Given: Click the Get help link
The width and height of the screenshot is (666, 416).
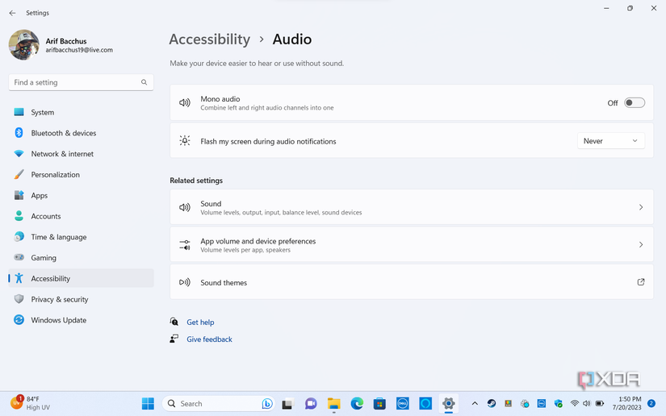Looking at the screenshot, I should tap(200, 322).
